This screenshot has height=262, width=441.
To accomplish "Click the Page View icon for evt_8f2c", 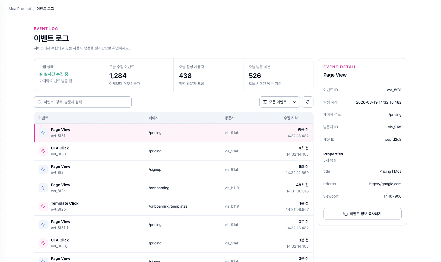I will click(x=43, y=188).
